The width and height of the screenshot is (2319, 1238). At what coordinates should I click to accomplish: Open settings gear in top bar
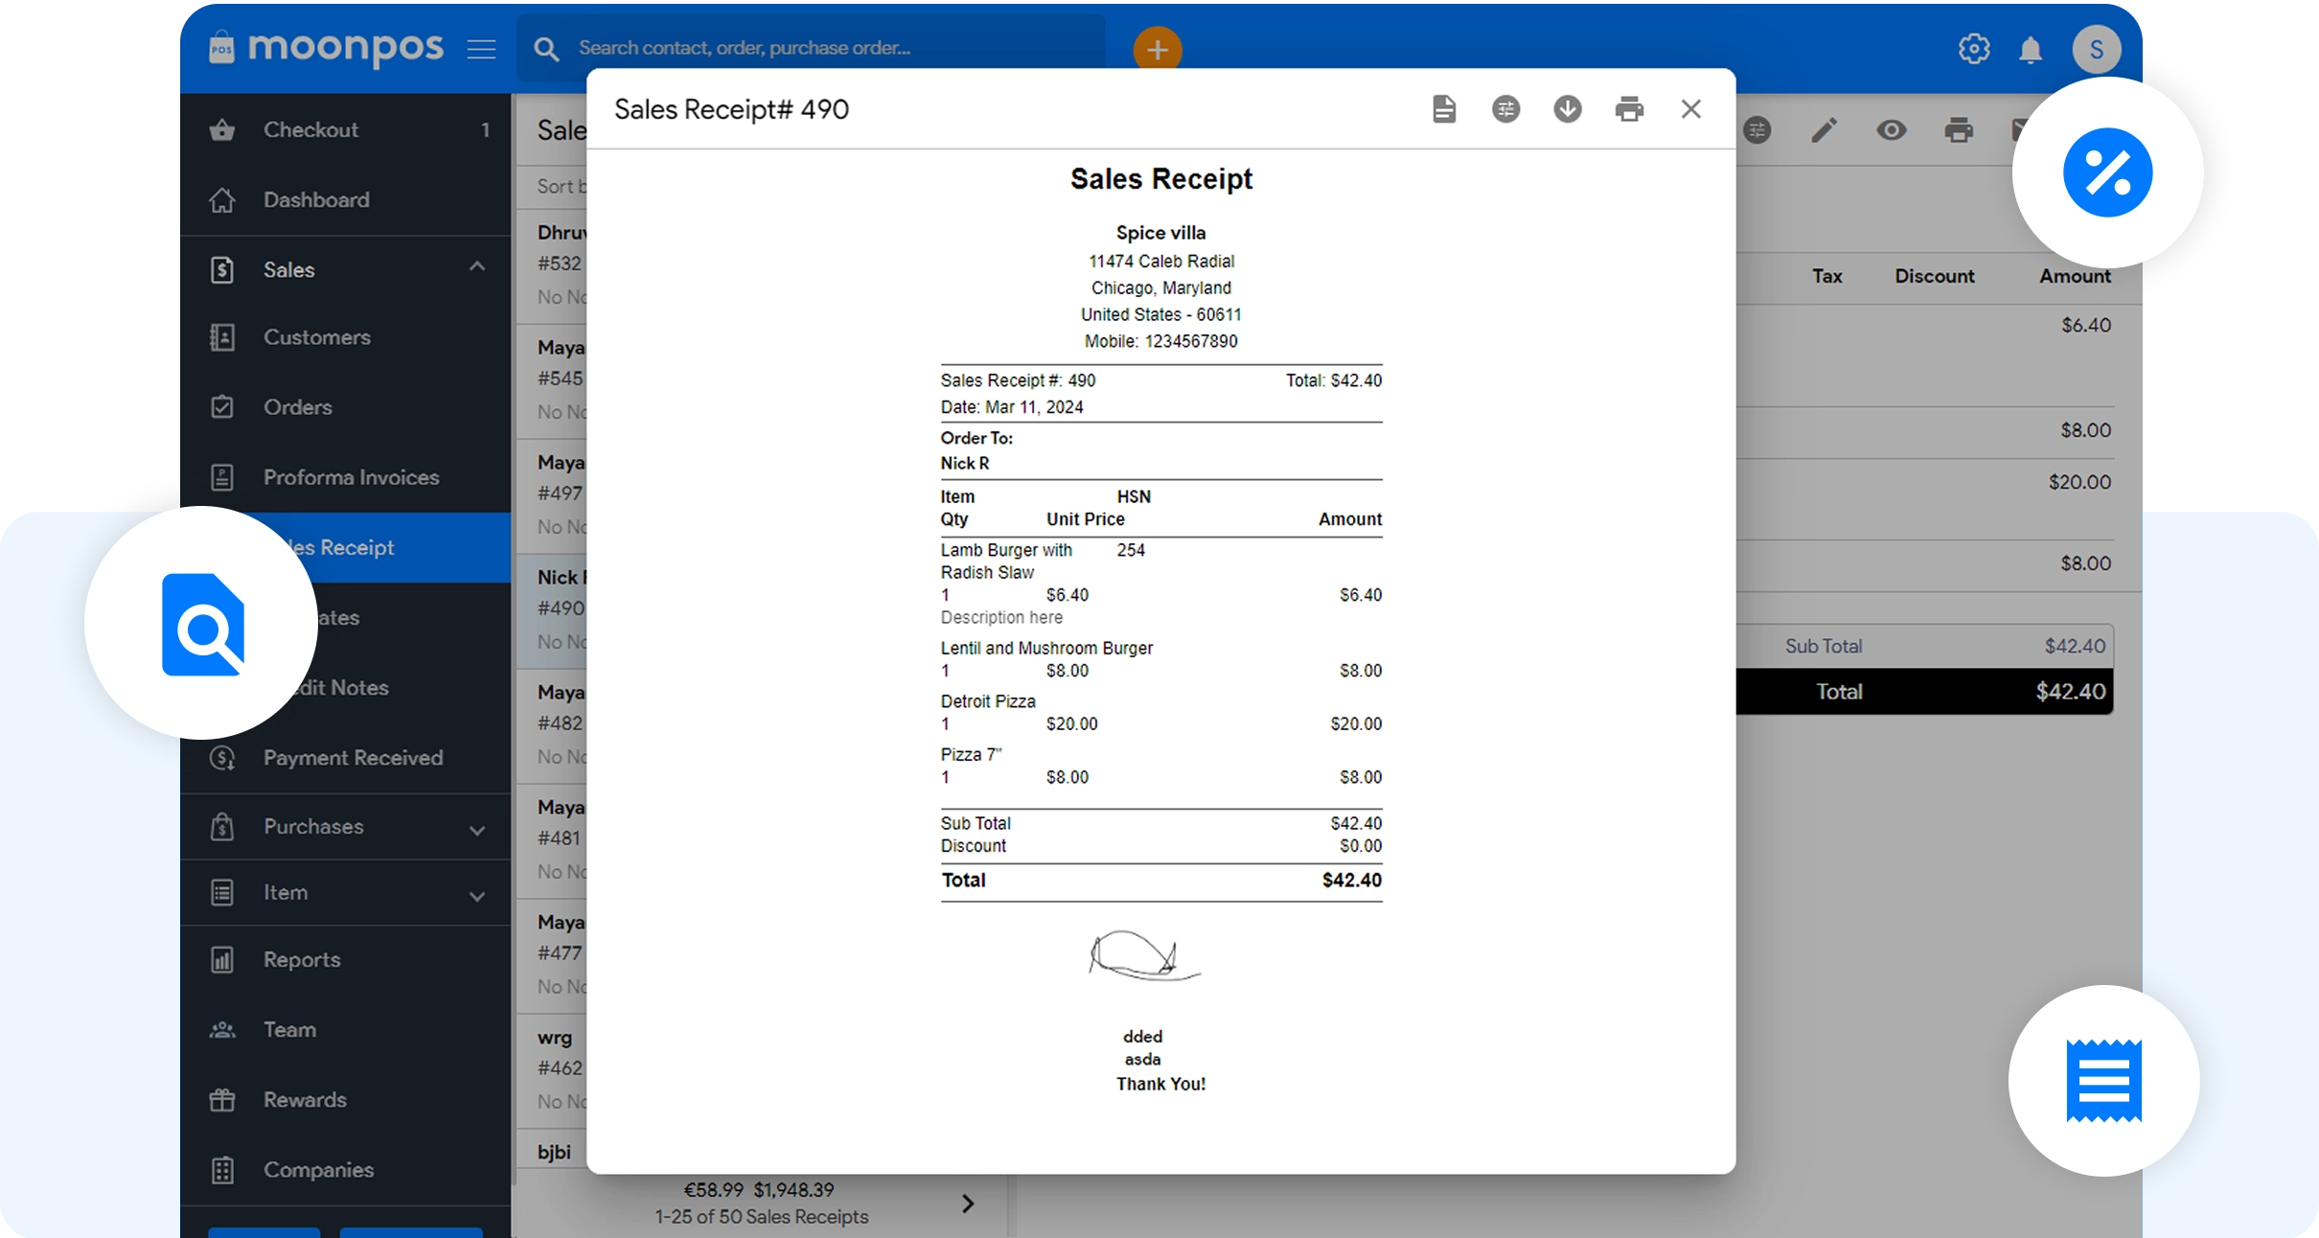click(1974, 49)
